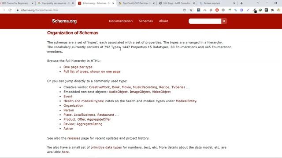Open the AggregateOffer type link
The width and height of the screenshot is (282, 158).
pyautogui.click(x=99, y=119)
